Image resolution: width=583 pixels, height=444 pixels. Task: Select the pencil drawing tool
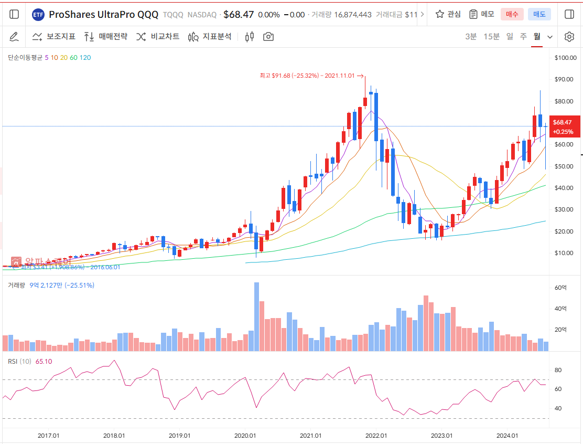(14, 36)
